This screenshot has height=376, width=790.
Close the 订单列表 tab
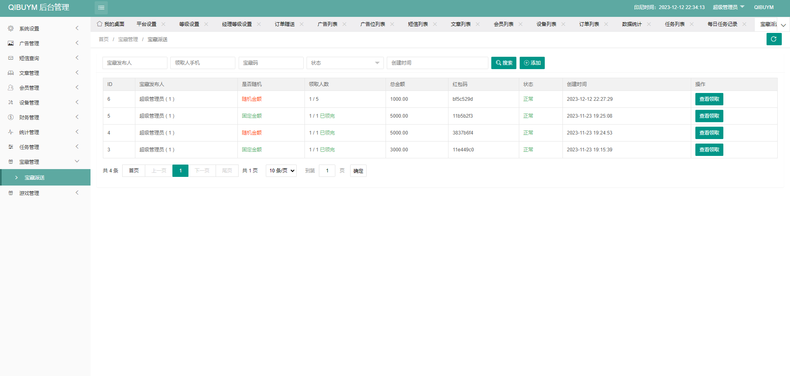click(606, 24)
